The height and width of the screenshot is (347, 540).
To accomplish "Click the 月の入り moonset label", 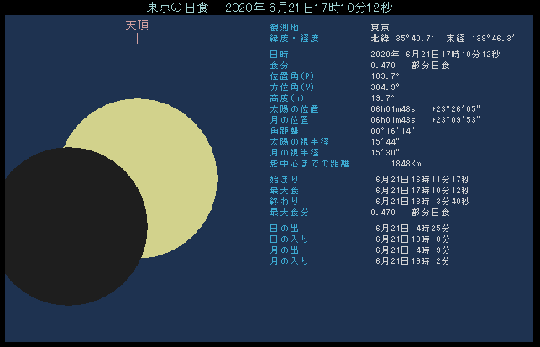I will coord(283,261).
